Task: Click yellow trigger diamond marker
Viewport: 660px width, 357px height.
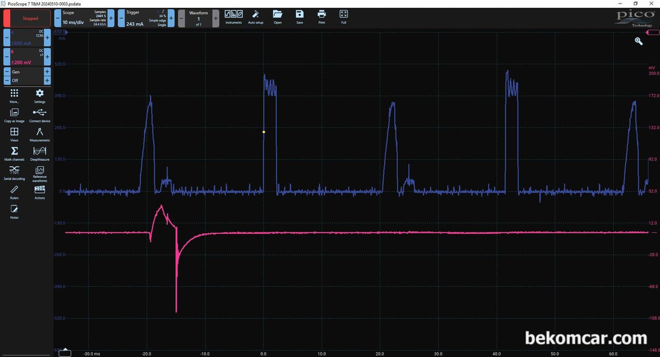Action: (263, 132)
